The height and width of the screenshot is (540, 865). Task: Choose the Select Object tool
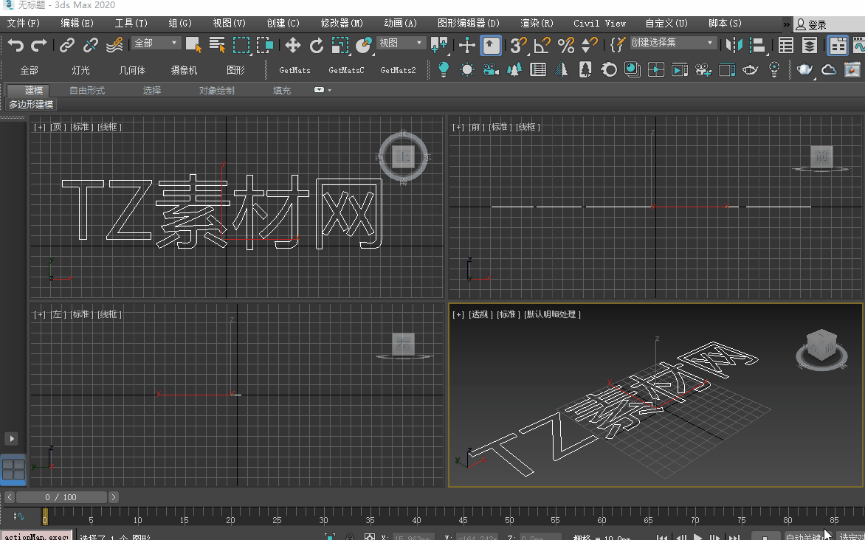[x=193, y=45]
